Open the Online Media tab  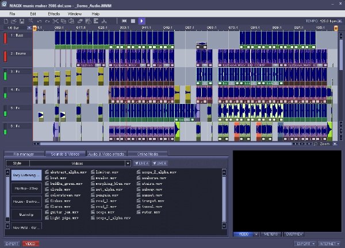[148, 154]
